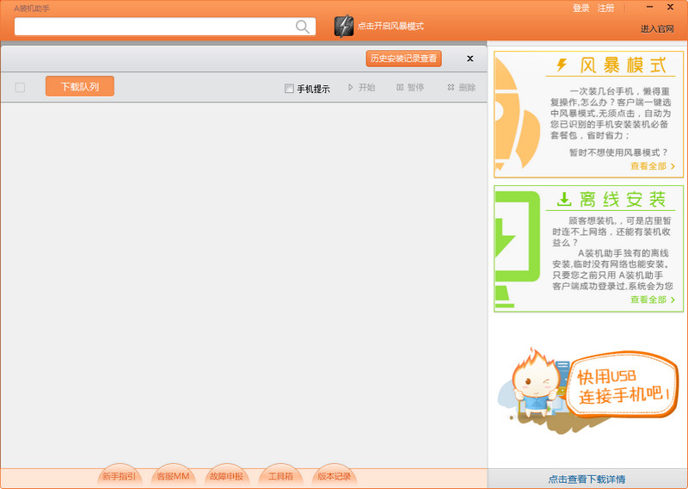This screenshot has width=688, height=489.
Task: Click the orange rocket illustration
Action: click(x=517, y=115)
